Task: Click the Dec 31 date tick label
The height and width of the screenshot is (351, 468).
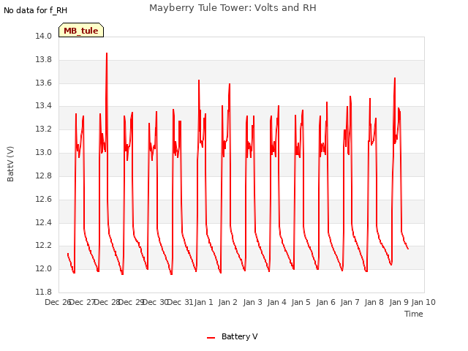Action: click(180, 302)
